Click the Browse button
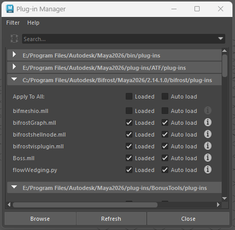 (x=40, y=219)
